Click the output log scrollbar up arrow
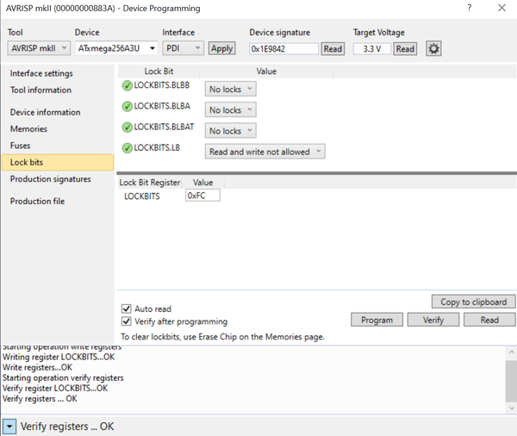This screenshot has width=517, height=436. [511, 352]
